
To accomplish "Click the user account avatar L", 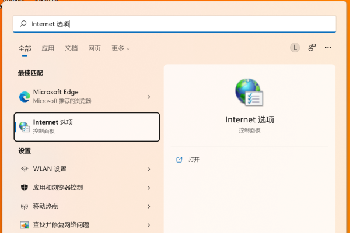I will pyautogui.click(x=295, y=48).
